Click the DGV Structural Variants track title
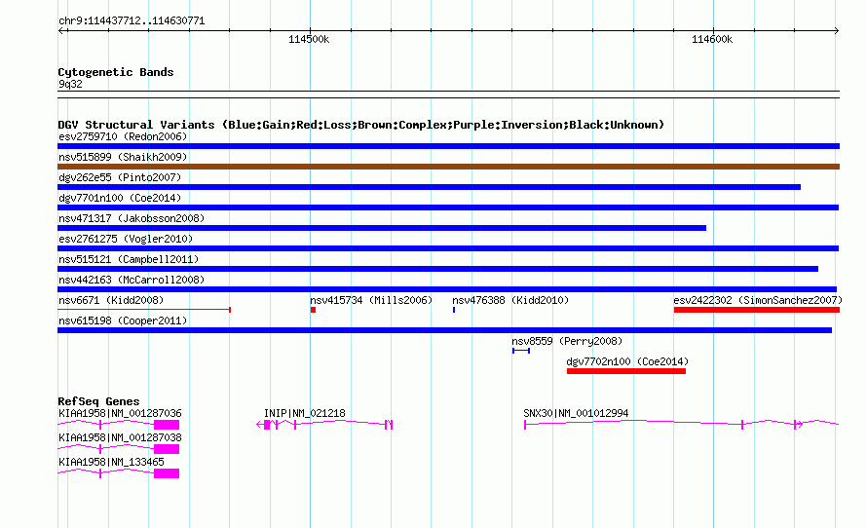Image resolution: width=867 pixels, height=528 pixels. click(x=361, y=125)
